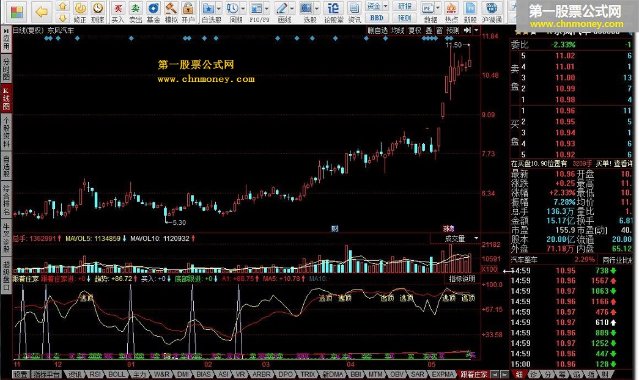Open the 选股 stock screener icon
Viewport: 639px width, 380px height.
(x=306, y=12)
